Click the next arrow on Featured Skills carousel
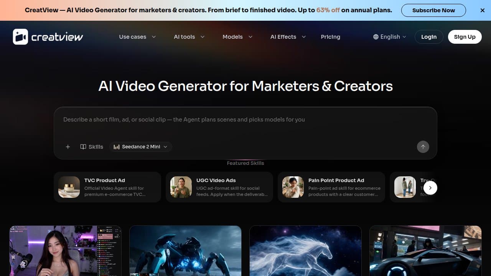Viewport: 491px width, 276px height. [430, 188]
